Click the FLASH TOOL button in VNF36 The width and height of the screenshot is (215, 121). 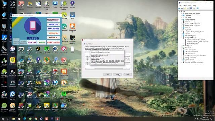(32, 43)
